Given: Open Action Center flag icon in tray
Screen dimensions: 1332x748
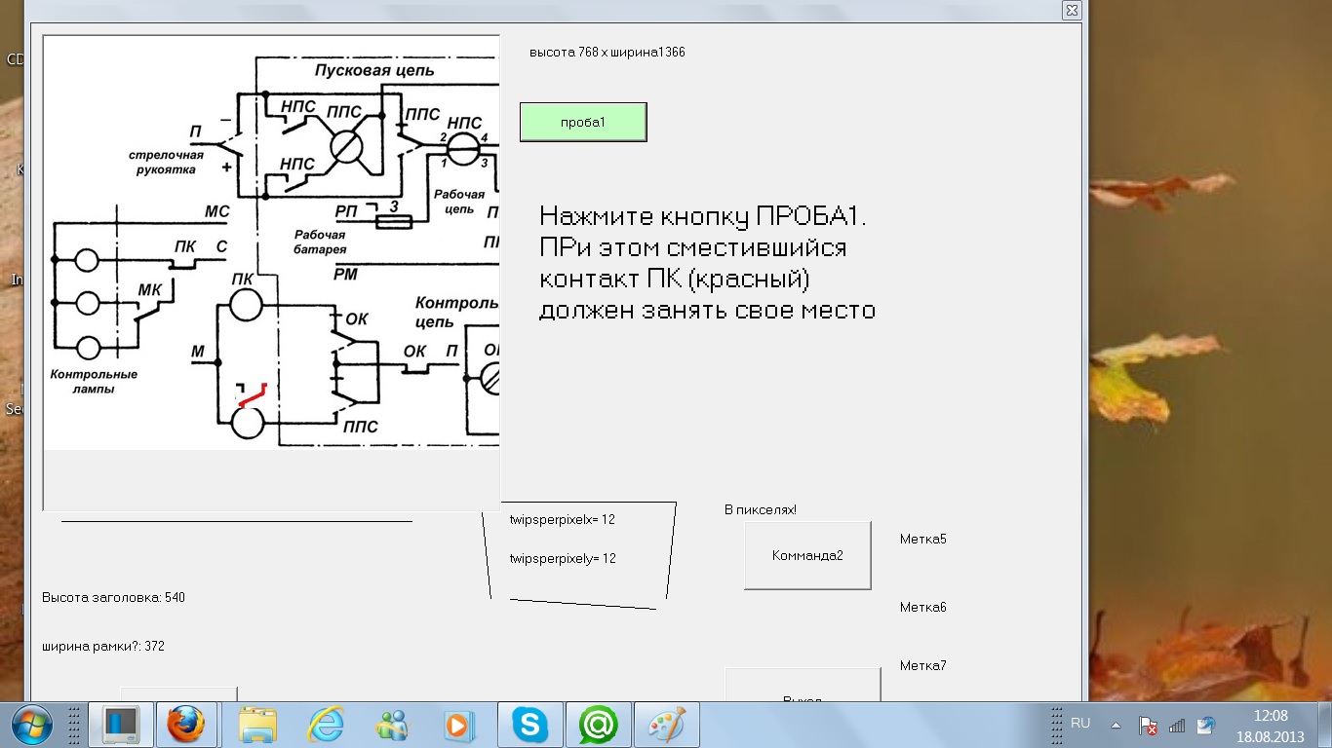Looking at the screenshot, I should [1148, 726].
